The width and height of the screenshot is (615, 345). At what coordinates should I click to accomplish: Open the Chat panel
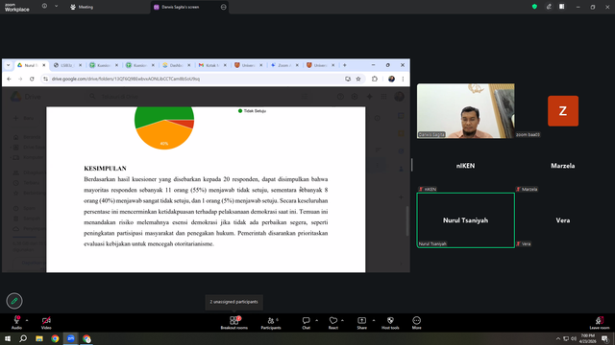tap(306, 322)
